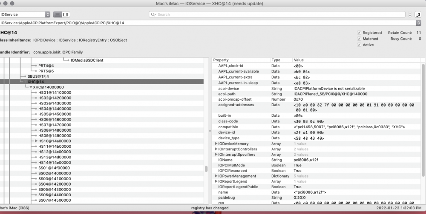This screenshot has height=214, width=426.
Task: Click the class-code value <30 03 0c 00>
Action: coord(308,121)
